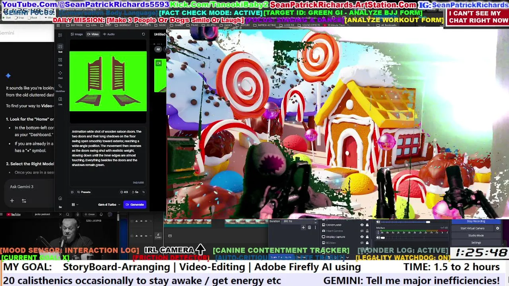509x286 pixels.
Task: Open the three-dot menu beside trash icon
Action: click(x=315, y=228)
